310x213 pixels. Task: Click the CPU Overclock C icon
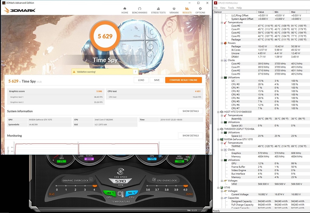pyautogui.click(x=154, y=180)
